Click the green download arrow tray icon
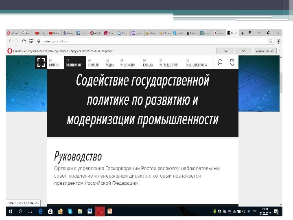This screenshot has width=293, height=220. [214, 211]
